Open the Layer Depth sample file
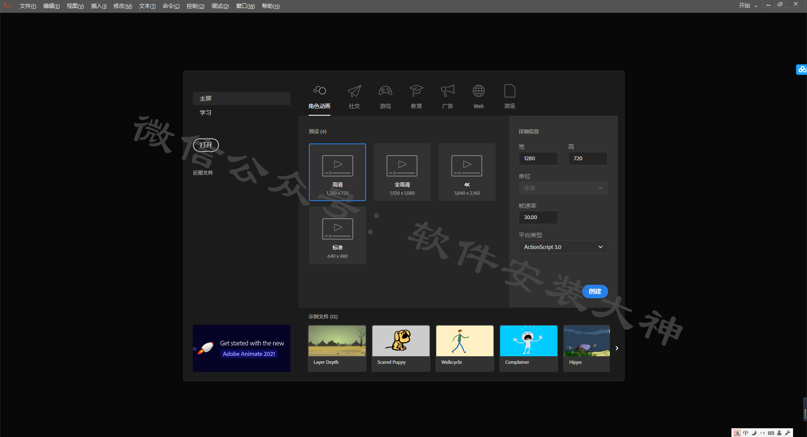 pyautogui.click(x=337, y=348)
